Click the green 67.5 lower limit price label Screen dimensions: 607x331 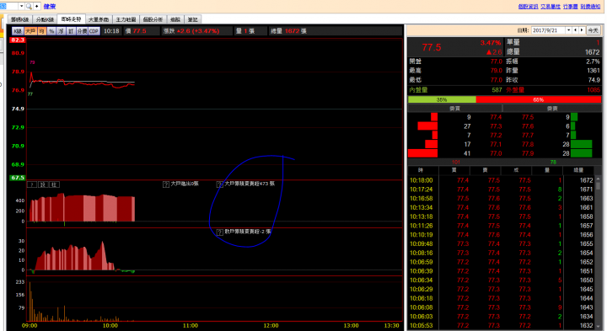coord(18,178)
